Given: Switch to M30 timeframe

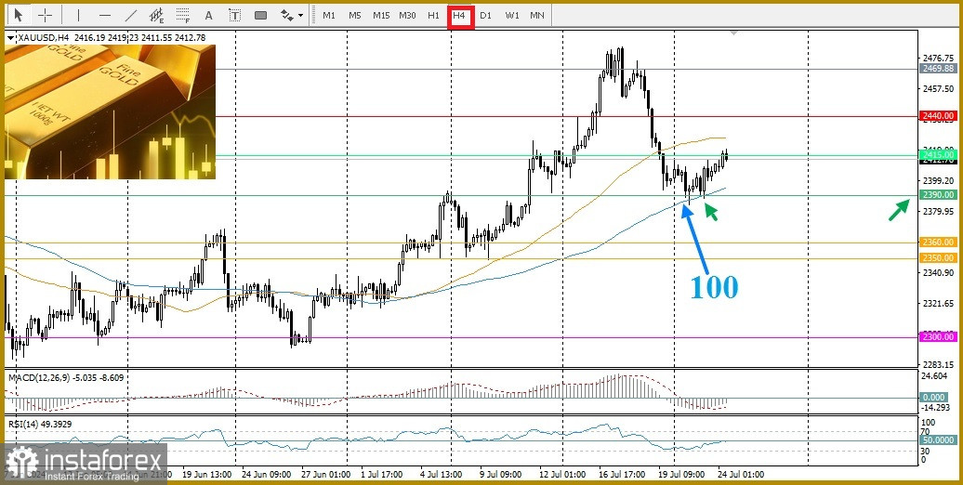Looking at the screenshot, I should click(x=407, y=16).
